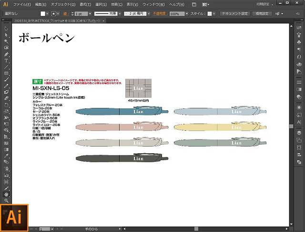The width and height of the screenshot is (305, 232).
Task: Open the Gradient panel in right dock
Action: pyautogui.click(x=299, y=89)
